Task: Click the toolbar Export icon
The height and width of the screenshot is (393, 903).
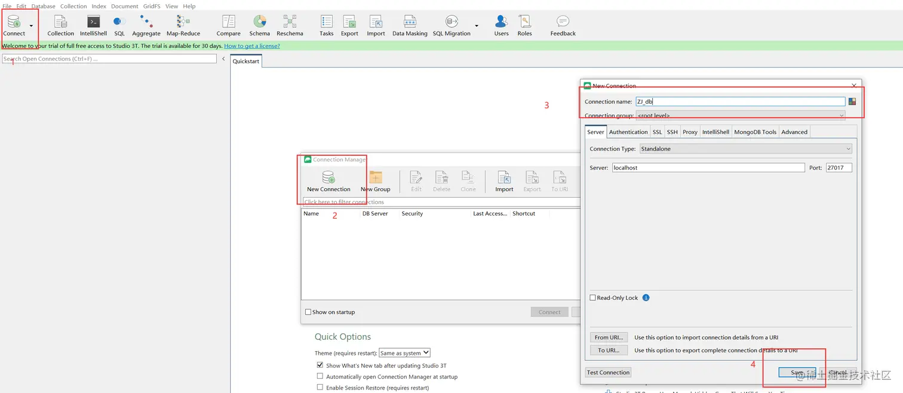Action: click(349, 26)
